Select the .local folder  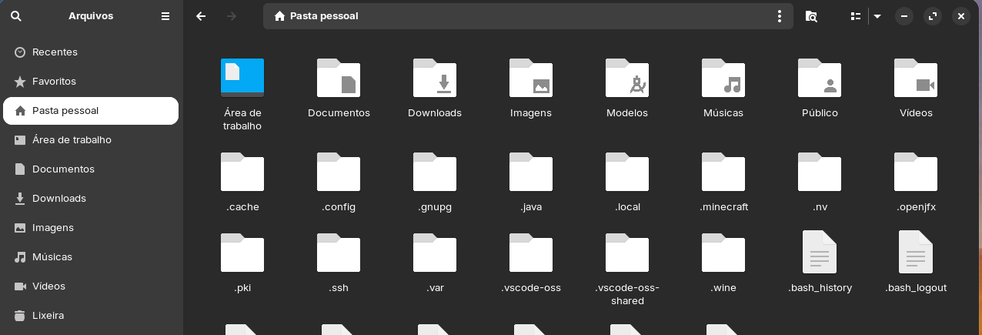(627, 172)
